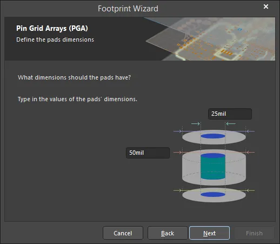The image size is (280, 244).
Task: Edit the 25mil hole size field
Action: [230, 114]
